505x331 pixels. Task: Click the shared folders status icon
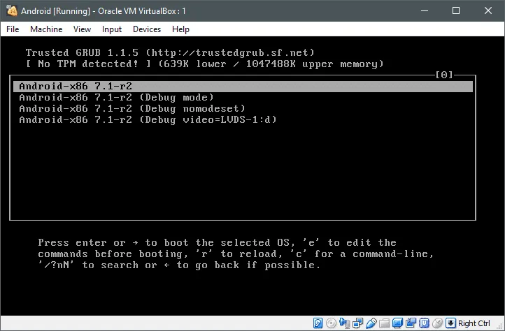(x=384, y=323)
